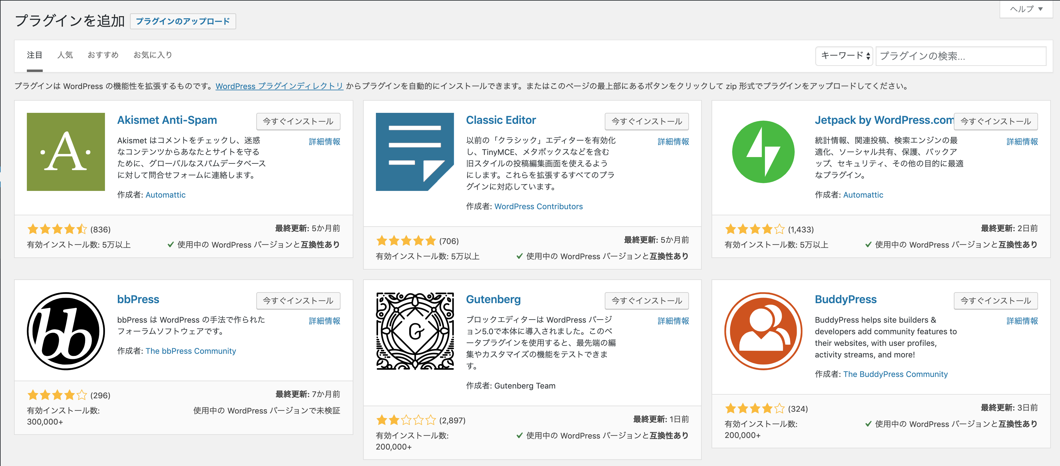
Task: Switch to the 人気 tab
Action: (x=65, y=55)
